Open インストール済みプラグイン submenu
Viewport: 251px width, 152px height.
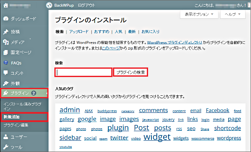click(x=22, y=106)
